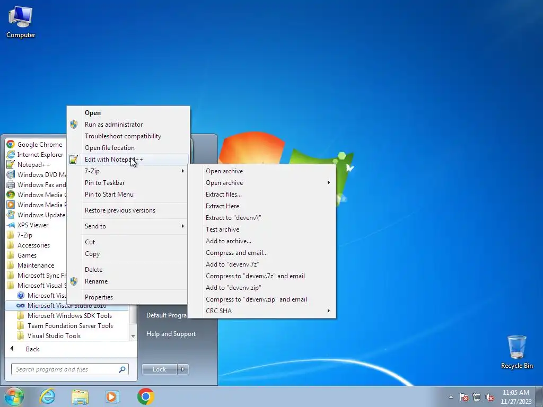
Task: Open the Recycle Bin on desktop
Action: [x=516, y=352]
